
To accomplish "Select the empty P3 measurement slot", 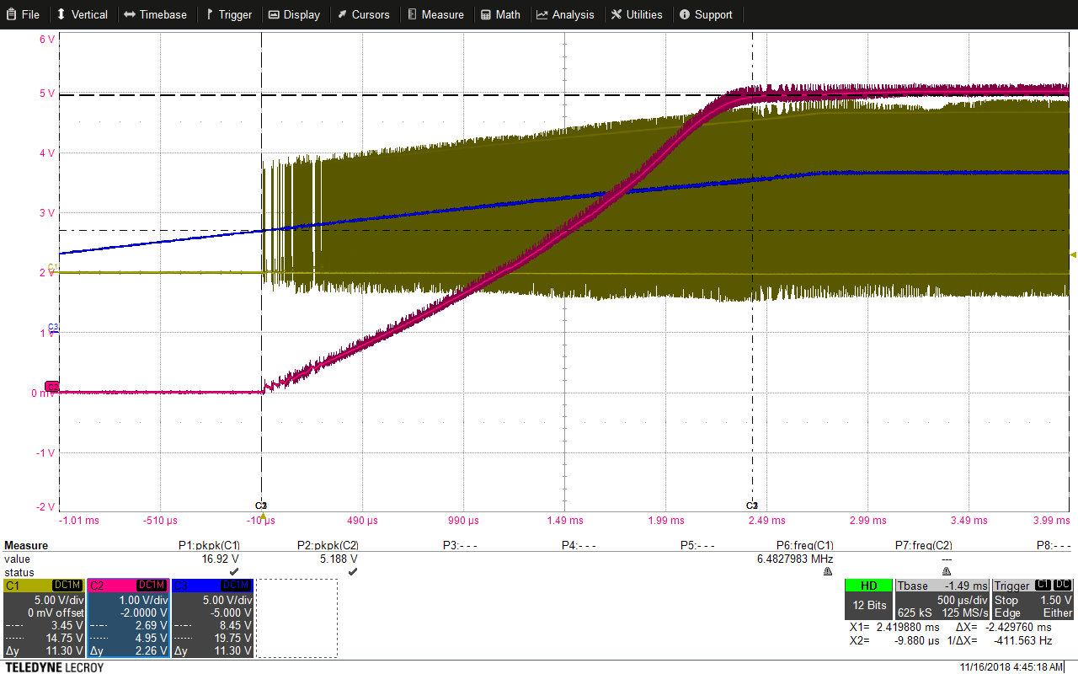I will (x=460, y=545).
